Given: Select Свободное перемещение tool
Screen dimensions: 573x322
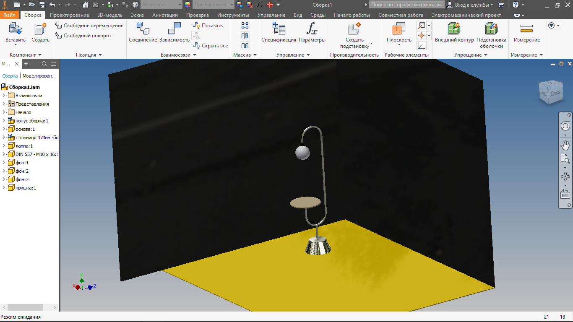Looking at the screenshot, I should [89, 26].
